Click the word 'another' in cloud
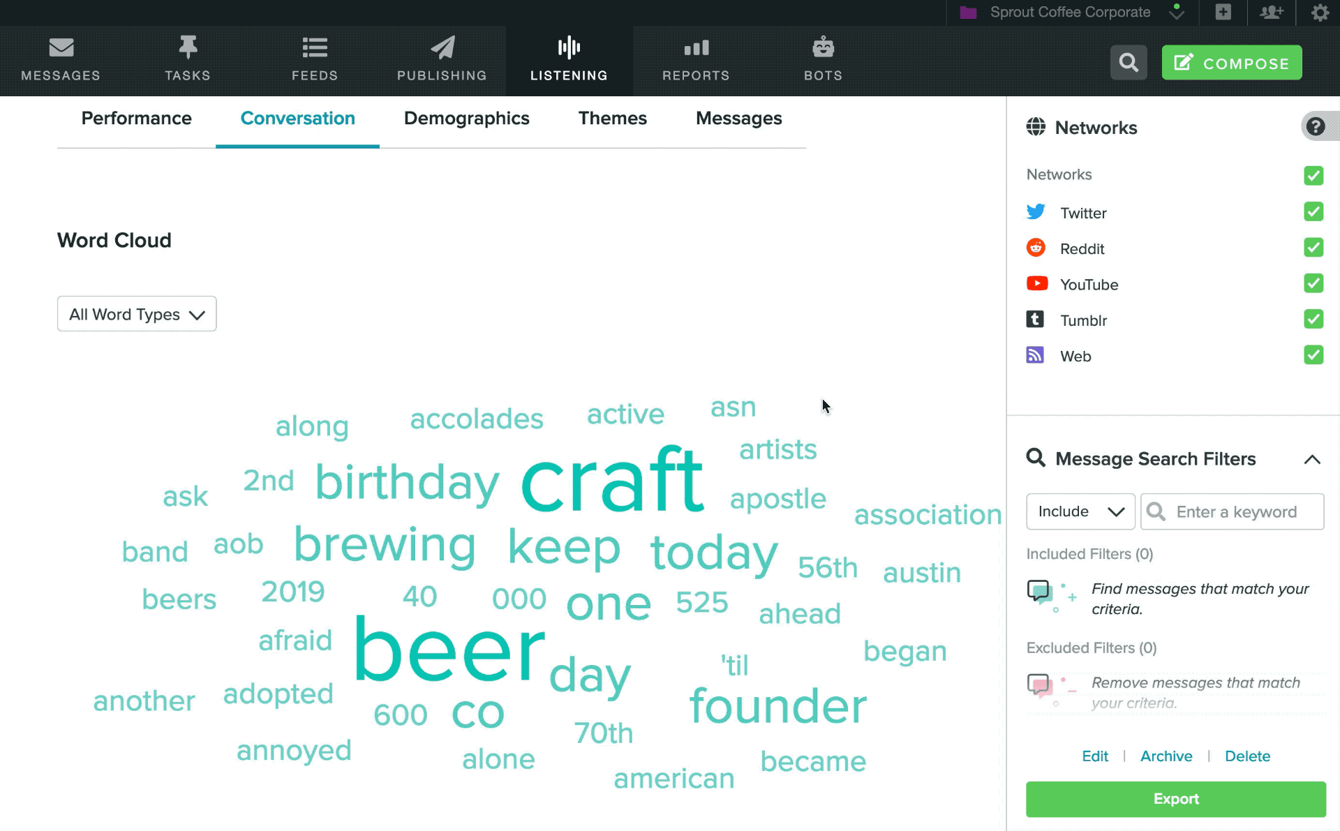This screenshot has width=1340, height=831. click(144, 701)
